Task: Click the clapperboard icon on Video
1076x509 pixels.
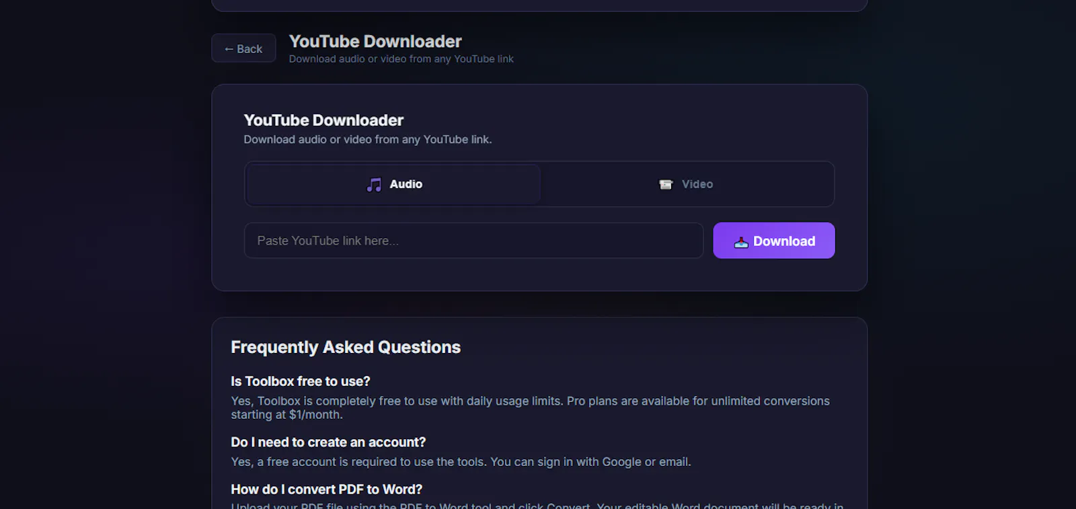Action: pos(666,184)
